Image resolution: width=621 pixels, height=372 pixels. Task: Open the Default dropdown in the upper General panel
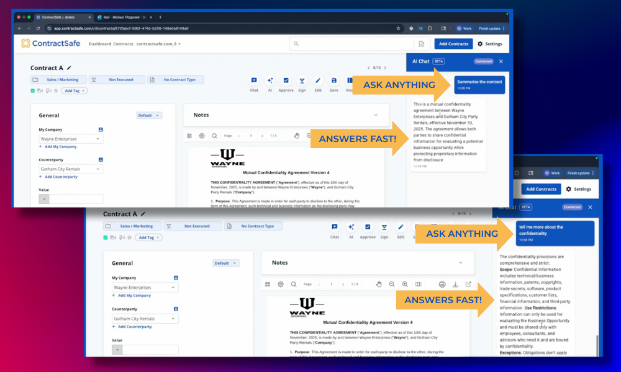pos(149,115)
